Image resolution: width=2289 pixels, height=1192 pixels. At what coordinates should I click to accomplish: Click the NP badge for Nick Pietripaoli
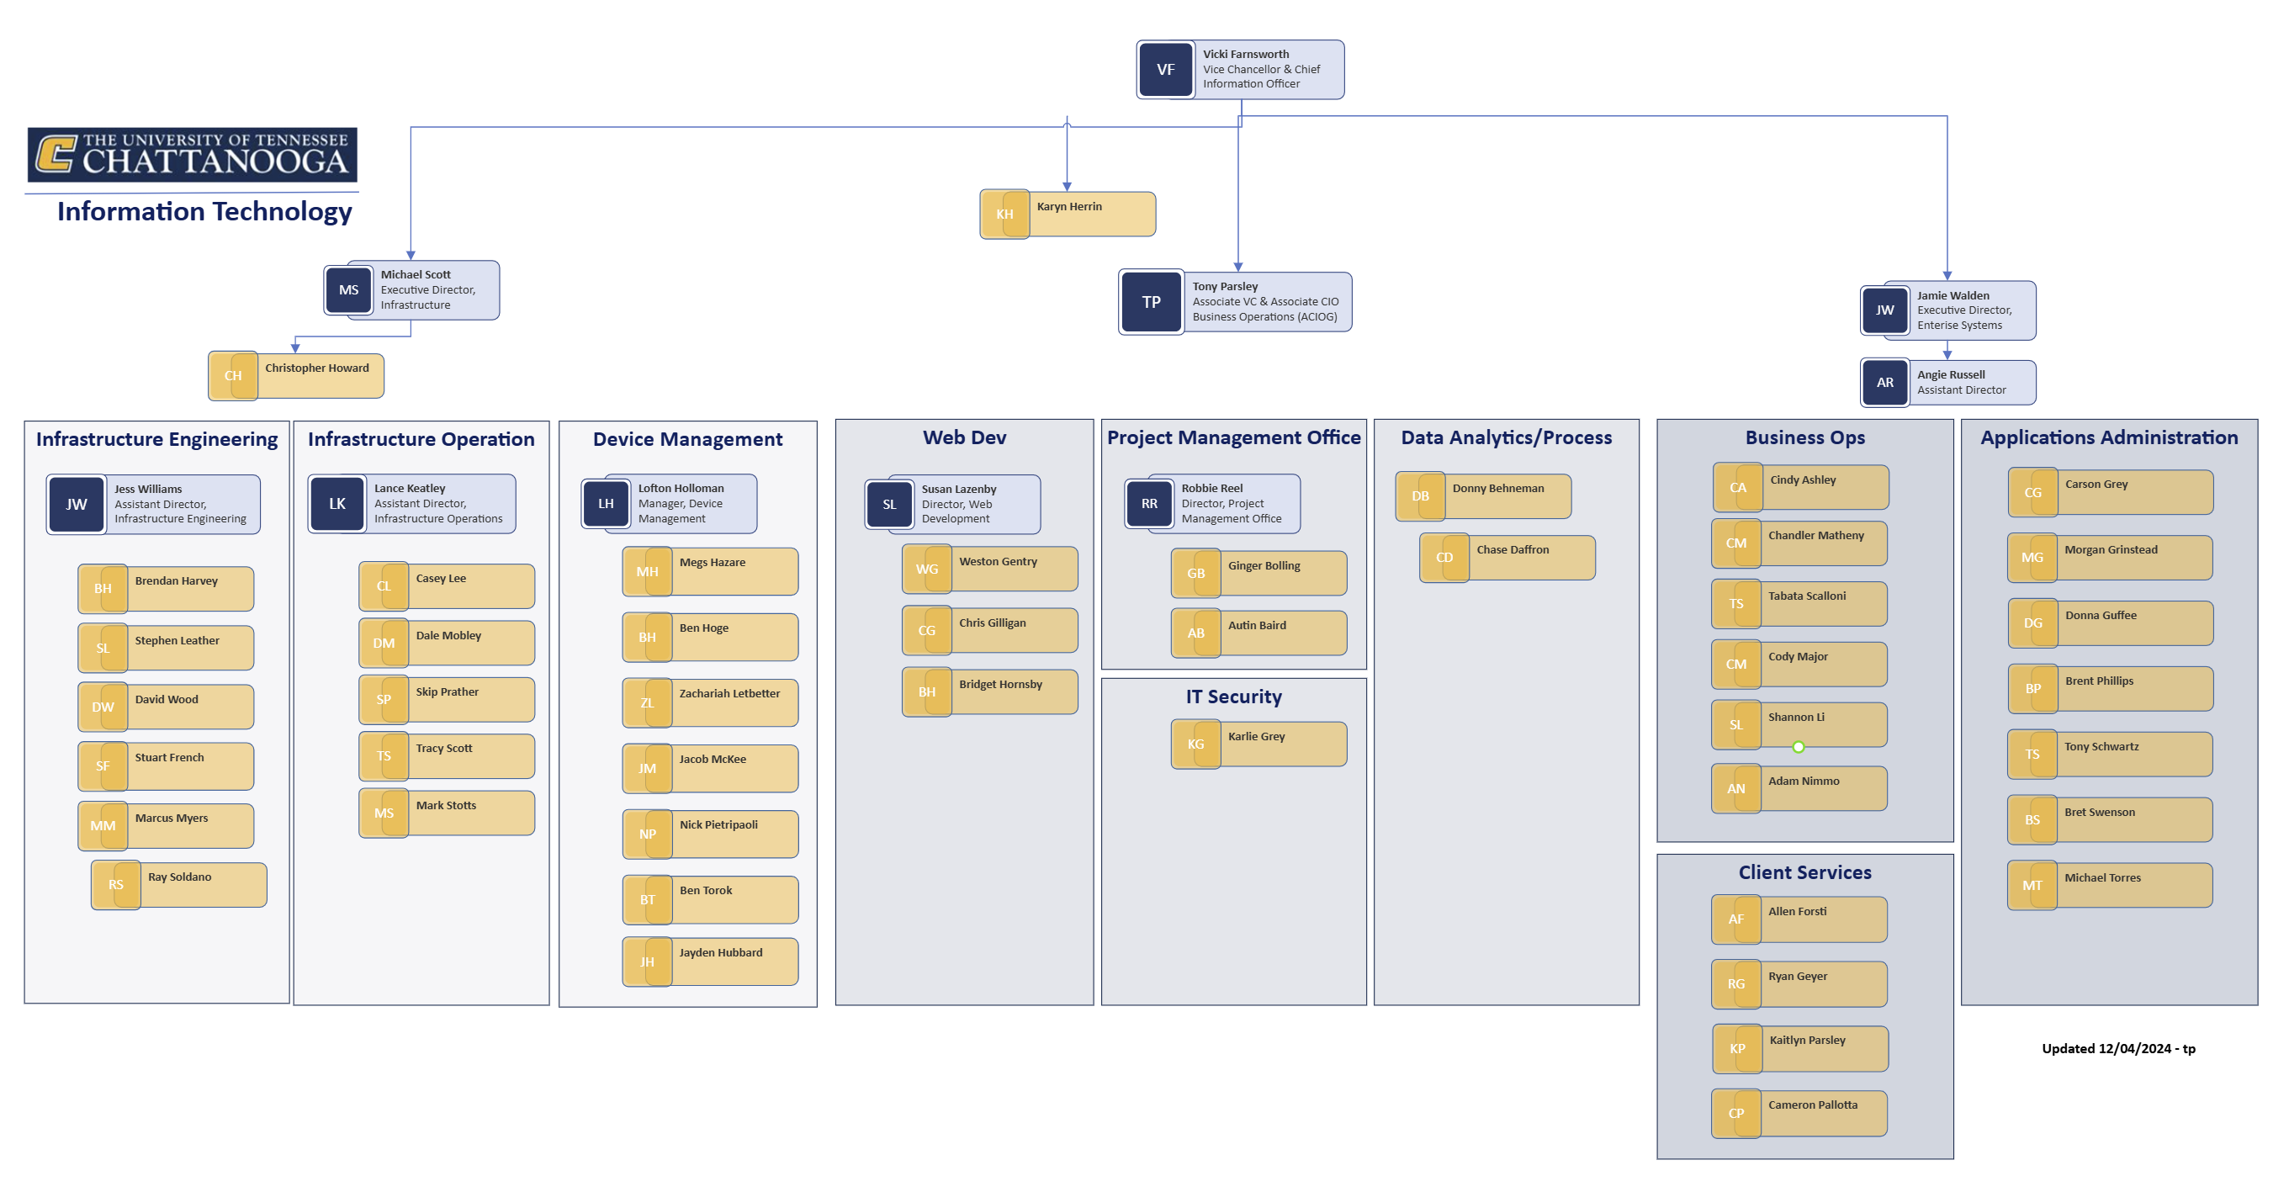point(647,834)
